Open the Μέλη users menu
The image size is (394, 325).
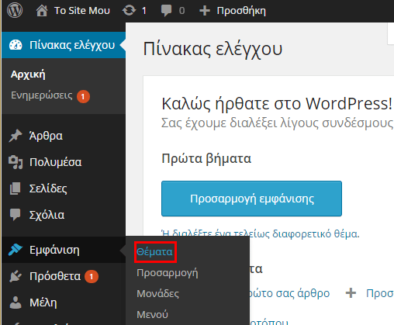point(43,303)
